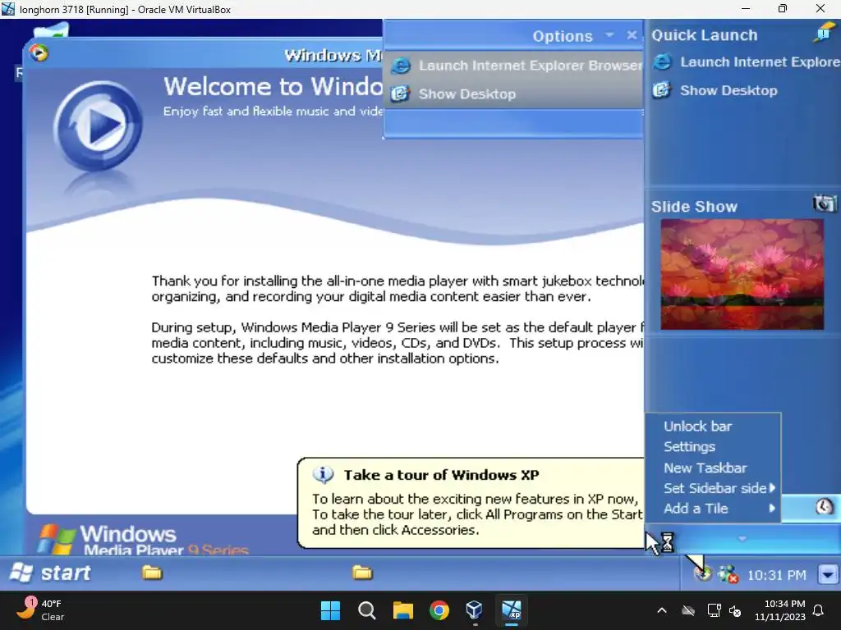Select Add a Tile menu entry
This screenshot has width=841, height=630.
tap(696, 509)
